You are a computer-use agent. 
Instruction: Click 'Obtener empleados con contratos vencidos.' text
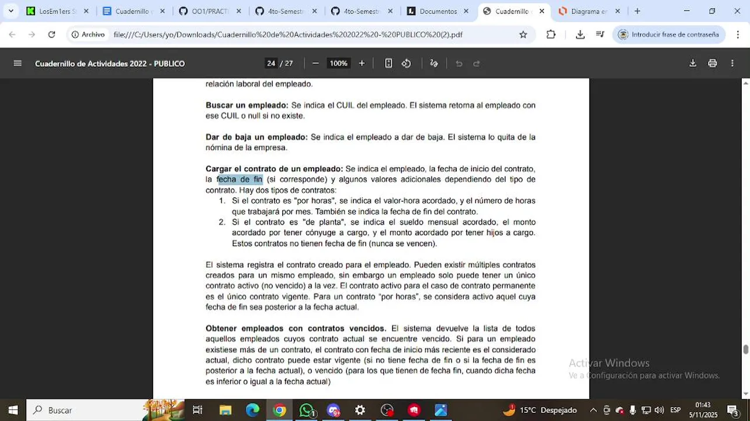click(x=296, y=329)
